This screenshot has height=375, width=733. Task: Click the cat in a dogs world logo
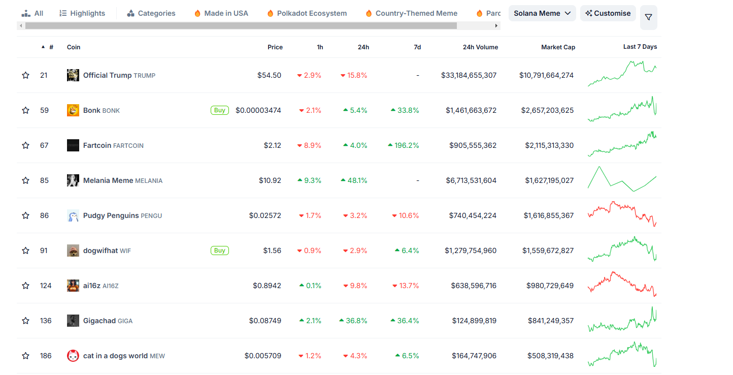point(73,356)
